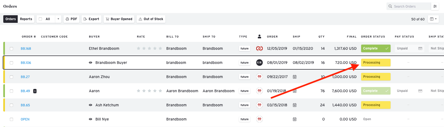Open ship date calendar for BB.27
This screenshot has width=444, height=127.
click(294, 77)
